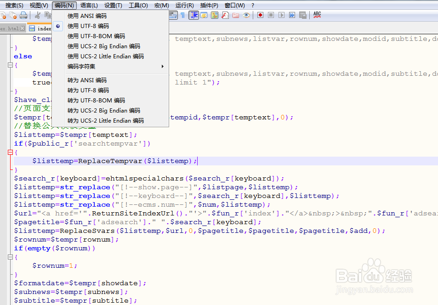The width and height of the screenshot is (438, 305).
Task: Click line $formatdate=$tempr[showdate];
Action: pos(80,283)
